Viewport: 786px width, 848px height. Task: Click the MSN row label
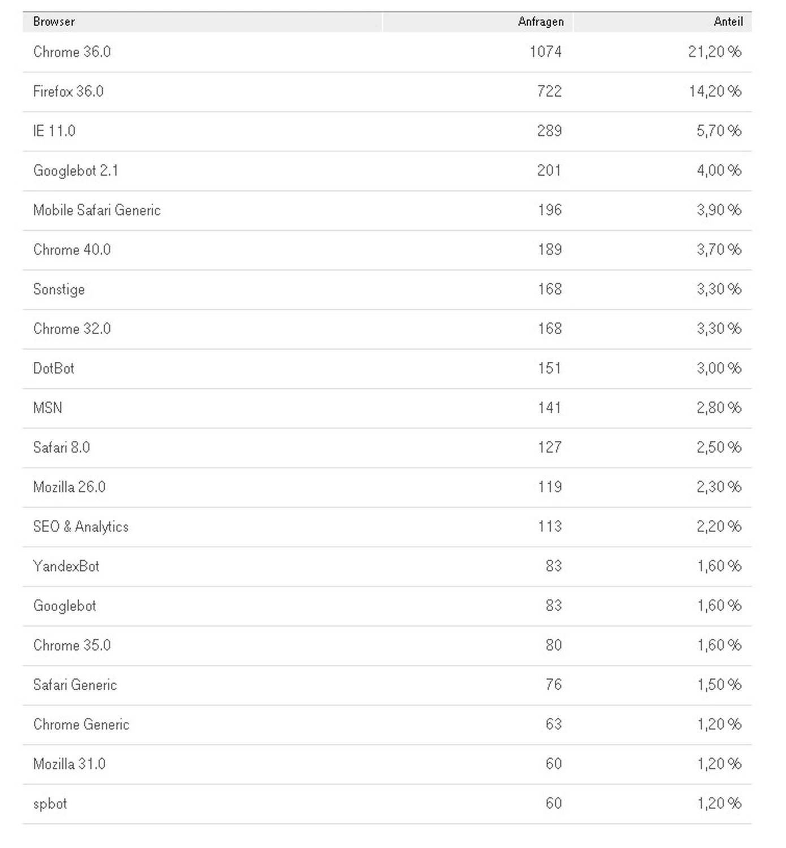(47, 408)
